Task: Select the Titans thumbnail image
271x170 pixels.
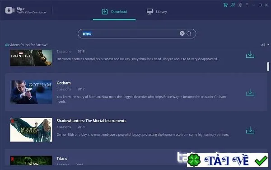Action: click(31, 161)
